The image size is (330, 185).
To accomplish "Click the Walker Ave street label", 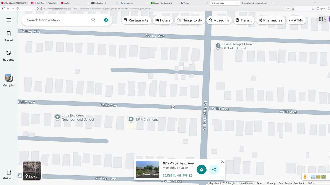I will (x=105, y=178).
